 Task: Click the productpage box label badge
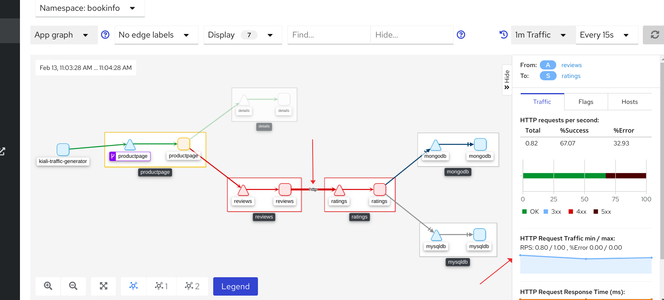[x=155, y=172]
